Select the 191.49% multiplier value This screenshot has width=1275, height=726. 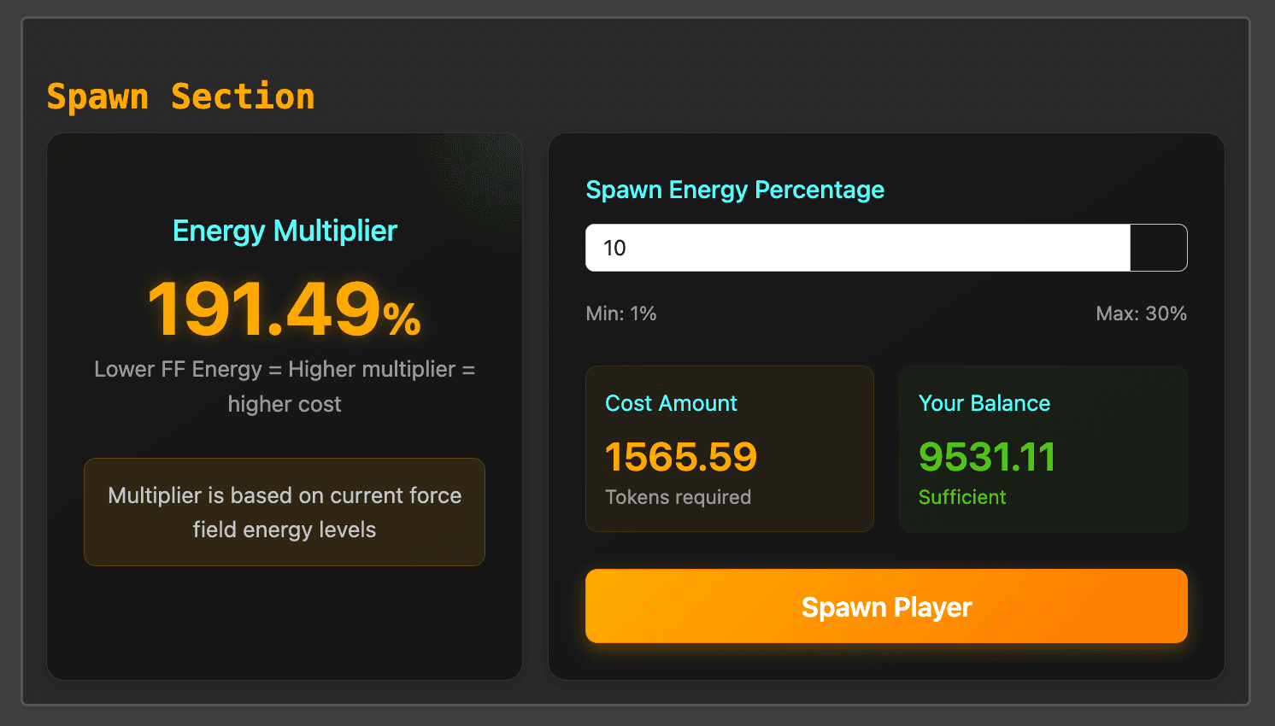click(285, 310)
